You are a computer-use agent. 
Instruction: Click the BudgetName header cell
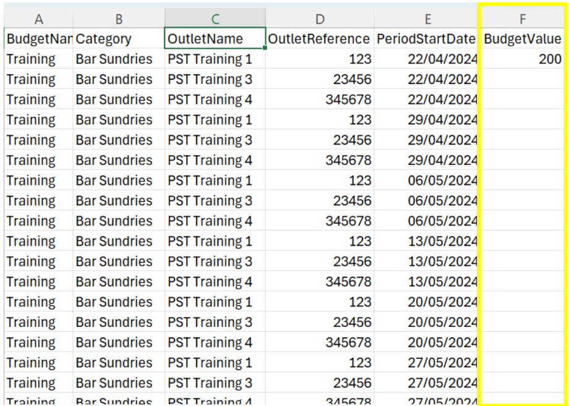click(38, 39)
